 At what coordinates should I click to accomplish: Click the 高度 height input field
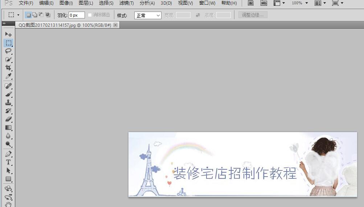pyautogui.click(x=223, y=15)
